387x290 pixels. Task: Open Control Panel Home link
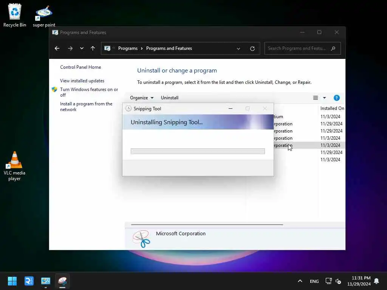(x=80, y=67)
